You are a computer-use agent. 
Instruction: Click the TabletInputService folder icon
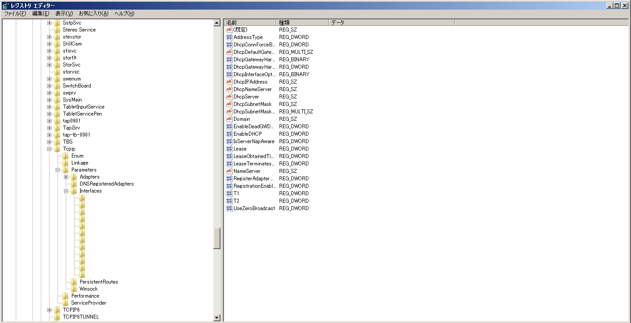point(57,107)
